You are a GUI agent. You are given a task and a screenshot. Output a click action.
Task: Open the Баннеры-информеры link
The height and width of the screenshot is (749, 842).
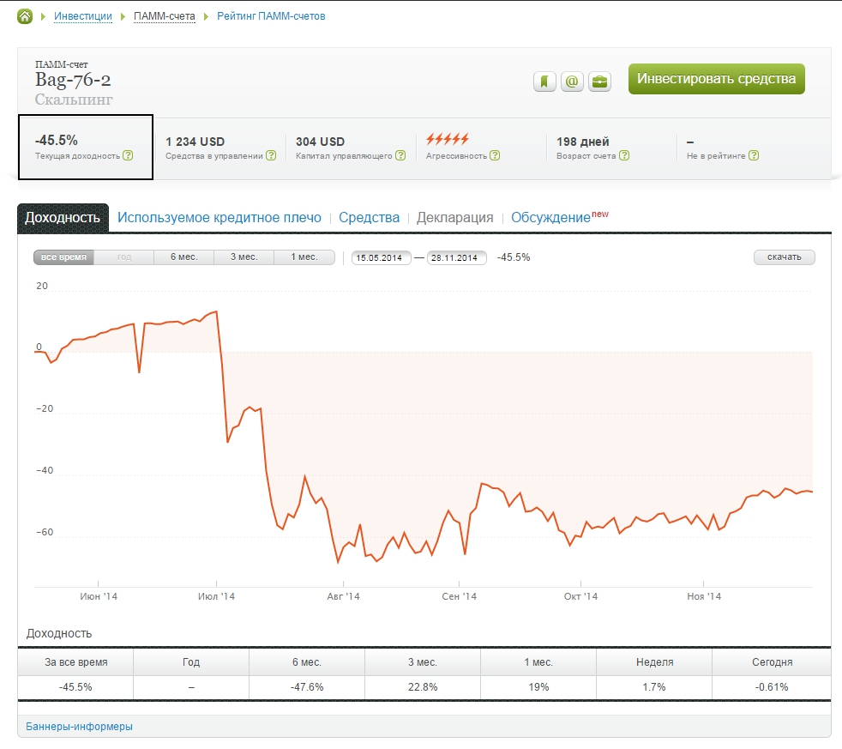[79, 727]
